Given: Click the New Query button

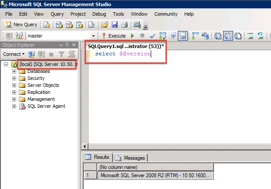Looking at the screenshot, I should pos(21,24).
